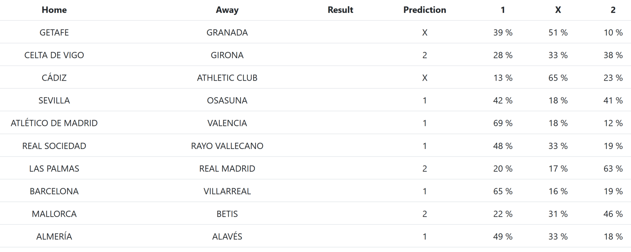This screenshot has height=252, width=631.
Task: Click the Away column header
Action: (x=227, y=10)
